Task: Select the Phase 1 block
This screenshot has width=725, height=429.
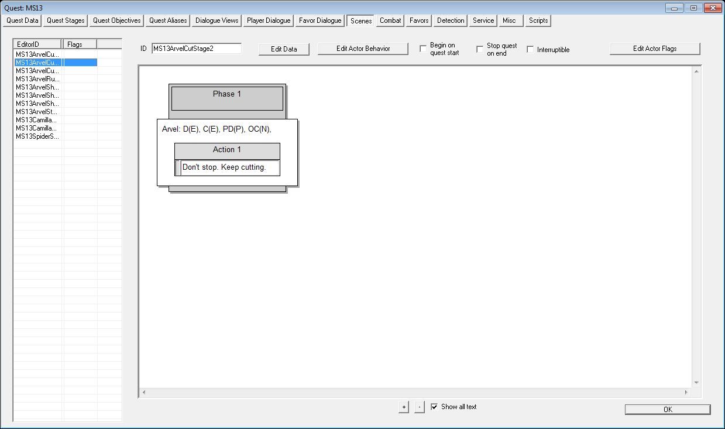Action: tap(227, 98)
